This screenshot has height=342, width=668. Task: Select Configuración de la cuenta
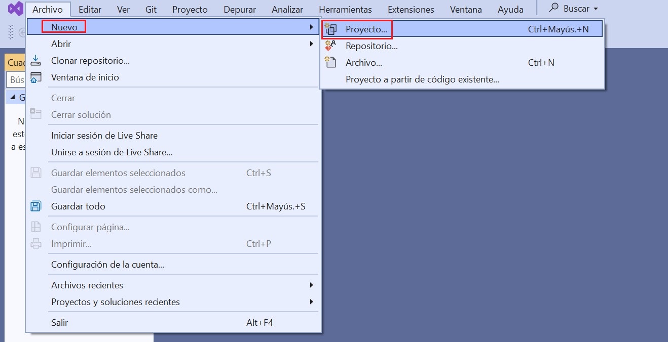pos(107,265)
